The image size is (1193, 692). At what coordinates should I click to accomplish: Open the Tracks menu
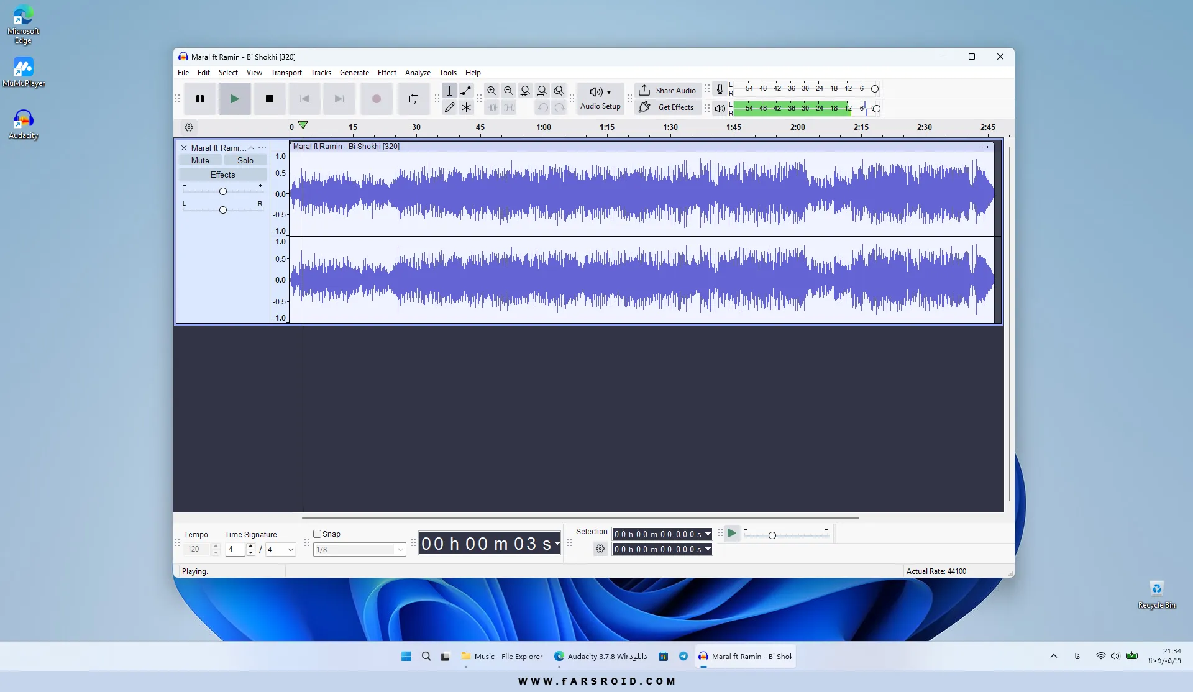click(x=321, y=73)
